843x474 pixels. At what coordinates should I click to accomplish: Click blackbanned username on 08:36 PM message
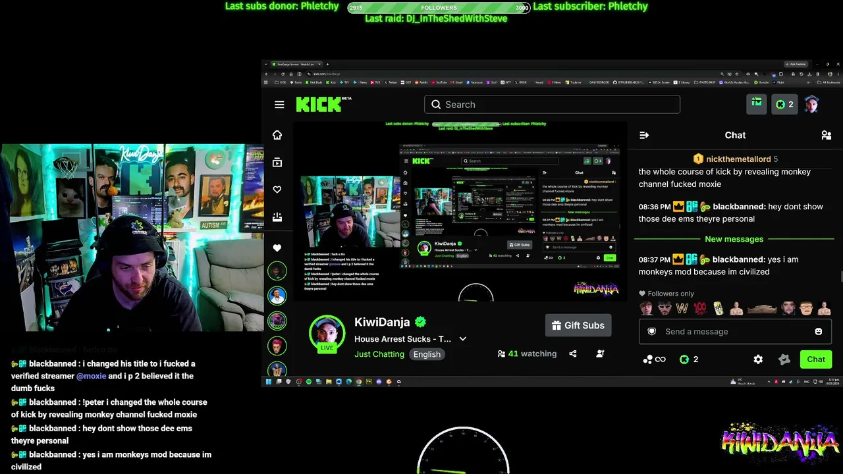tap(739, 207)
